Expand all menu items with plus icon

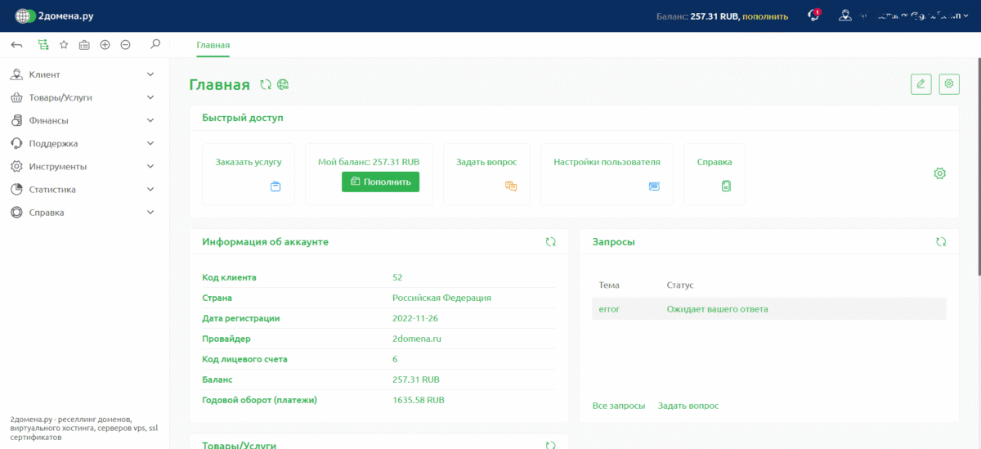point(105,45)
